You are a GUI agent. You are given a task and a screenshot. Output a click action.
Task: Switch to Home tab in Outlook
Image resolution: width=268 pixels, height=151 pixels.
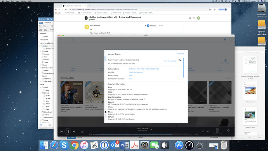[41, 23]
